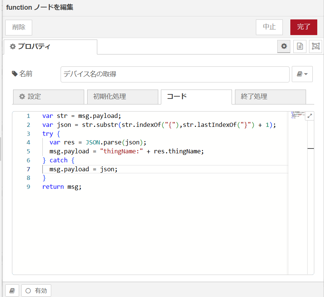
Task: Place cursor on line 1 var str code
Action: click(82, 116)
